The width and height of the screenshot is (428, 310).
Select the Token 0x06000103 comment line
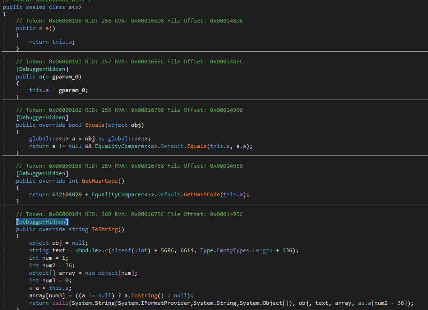click(x=129, y=166)
